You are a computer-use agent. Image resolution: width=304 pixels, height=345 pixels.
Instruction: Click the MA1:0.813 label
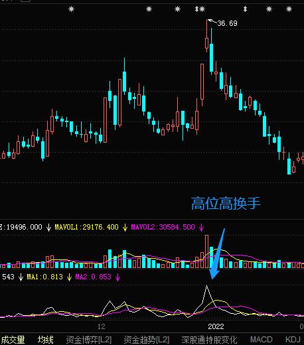44,277
